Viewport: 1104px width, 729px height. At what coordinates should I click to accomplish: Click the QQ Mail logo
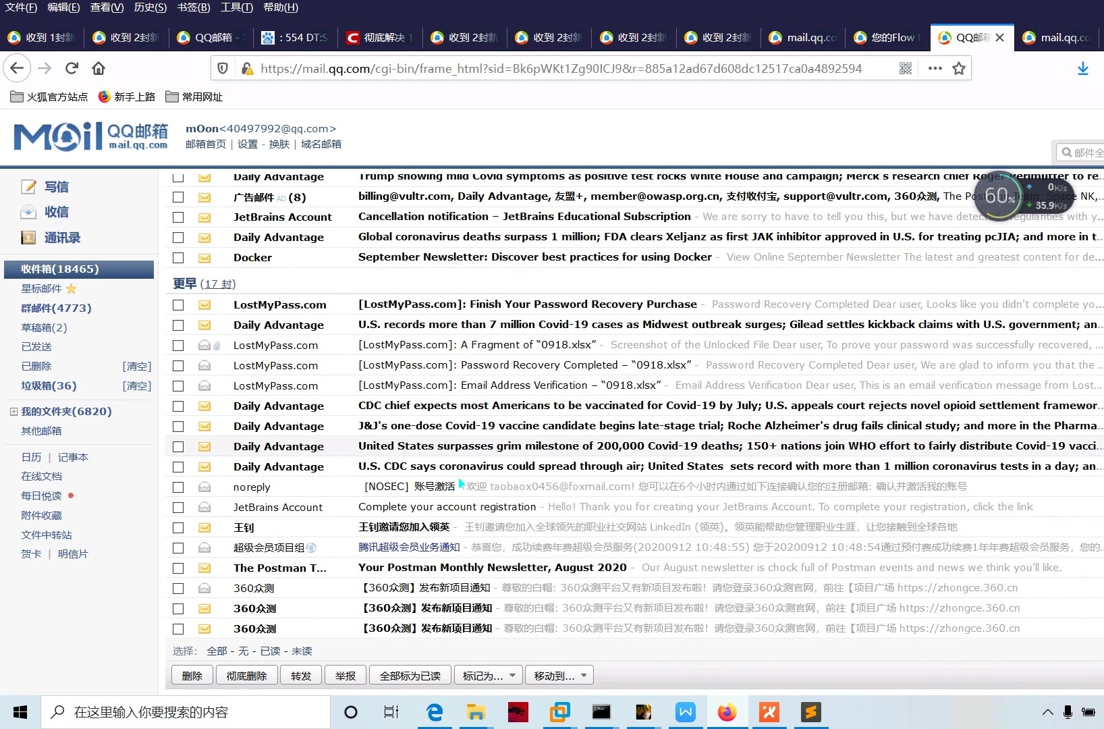90,136
